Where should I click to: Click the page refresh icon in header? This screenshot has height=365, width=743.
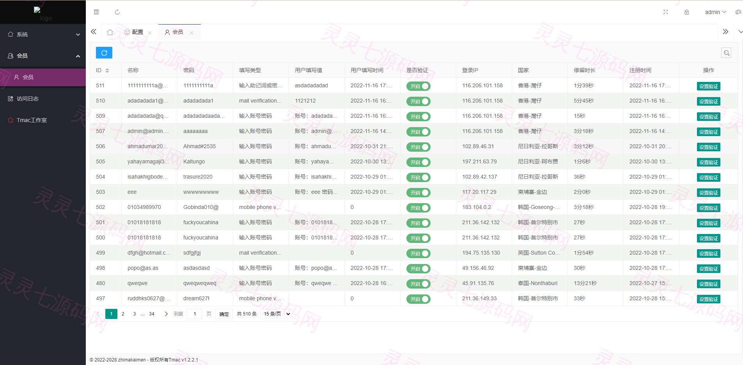[x=117, y=12]
